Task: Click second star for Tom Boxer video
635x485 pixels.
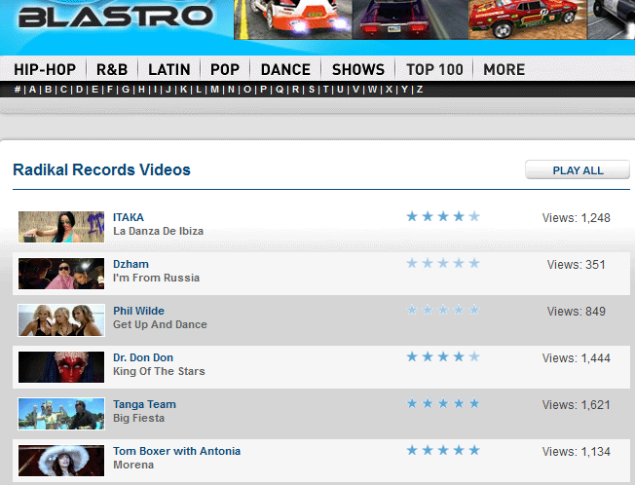Action: pyautogui.click(x=428, y=451)
